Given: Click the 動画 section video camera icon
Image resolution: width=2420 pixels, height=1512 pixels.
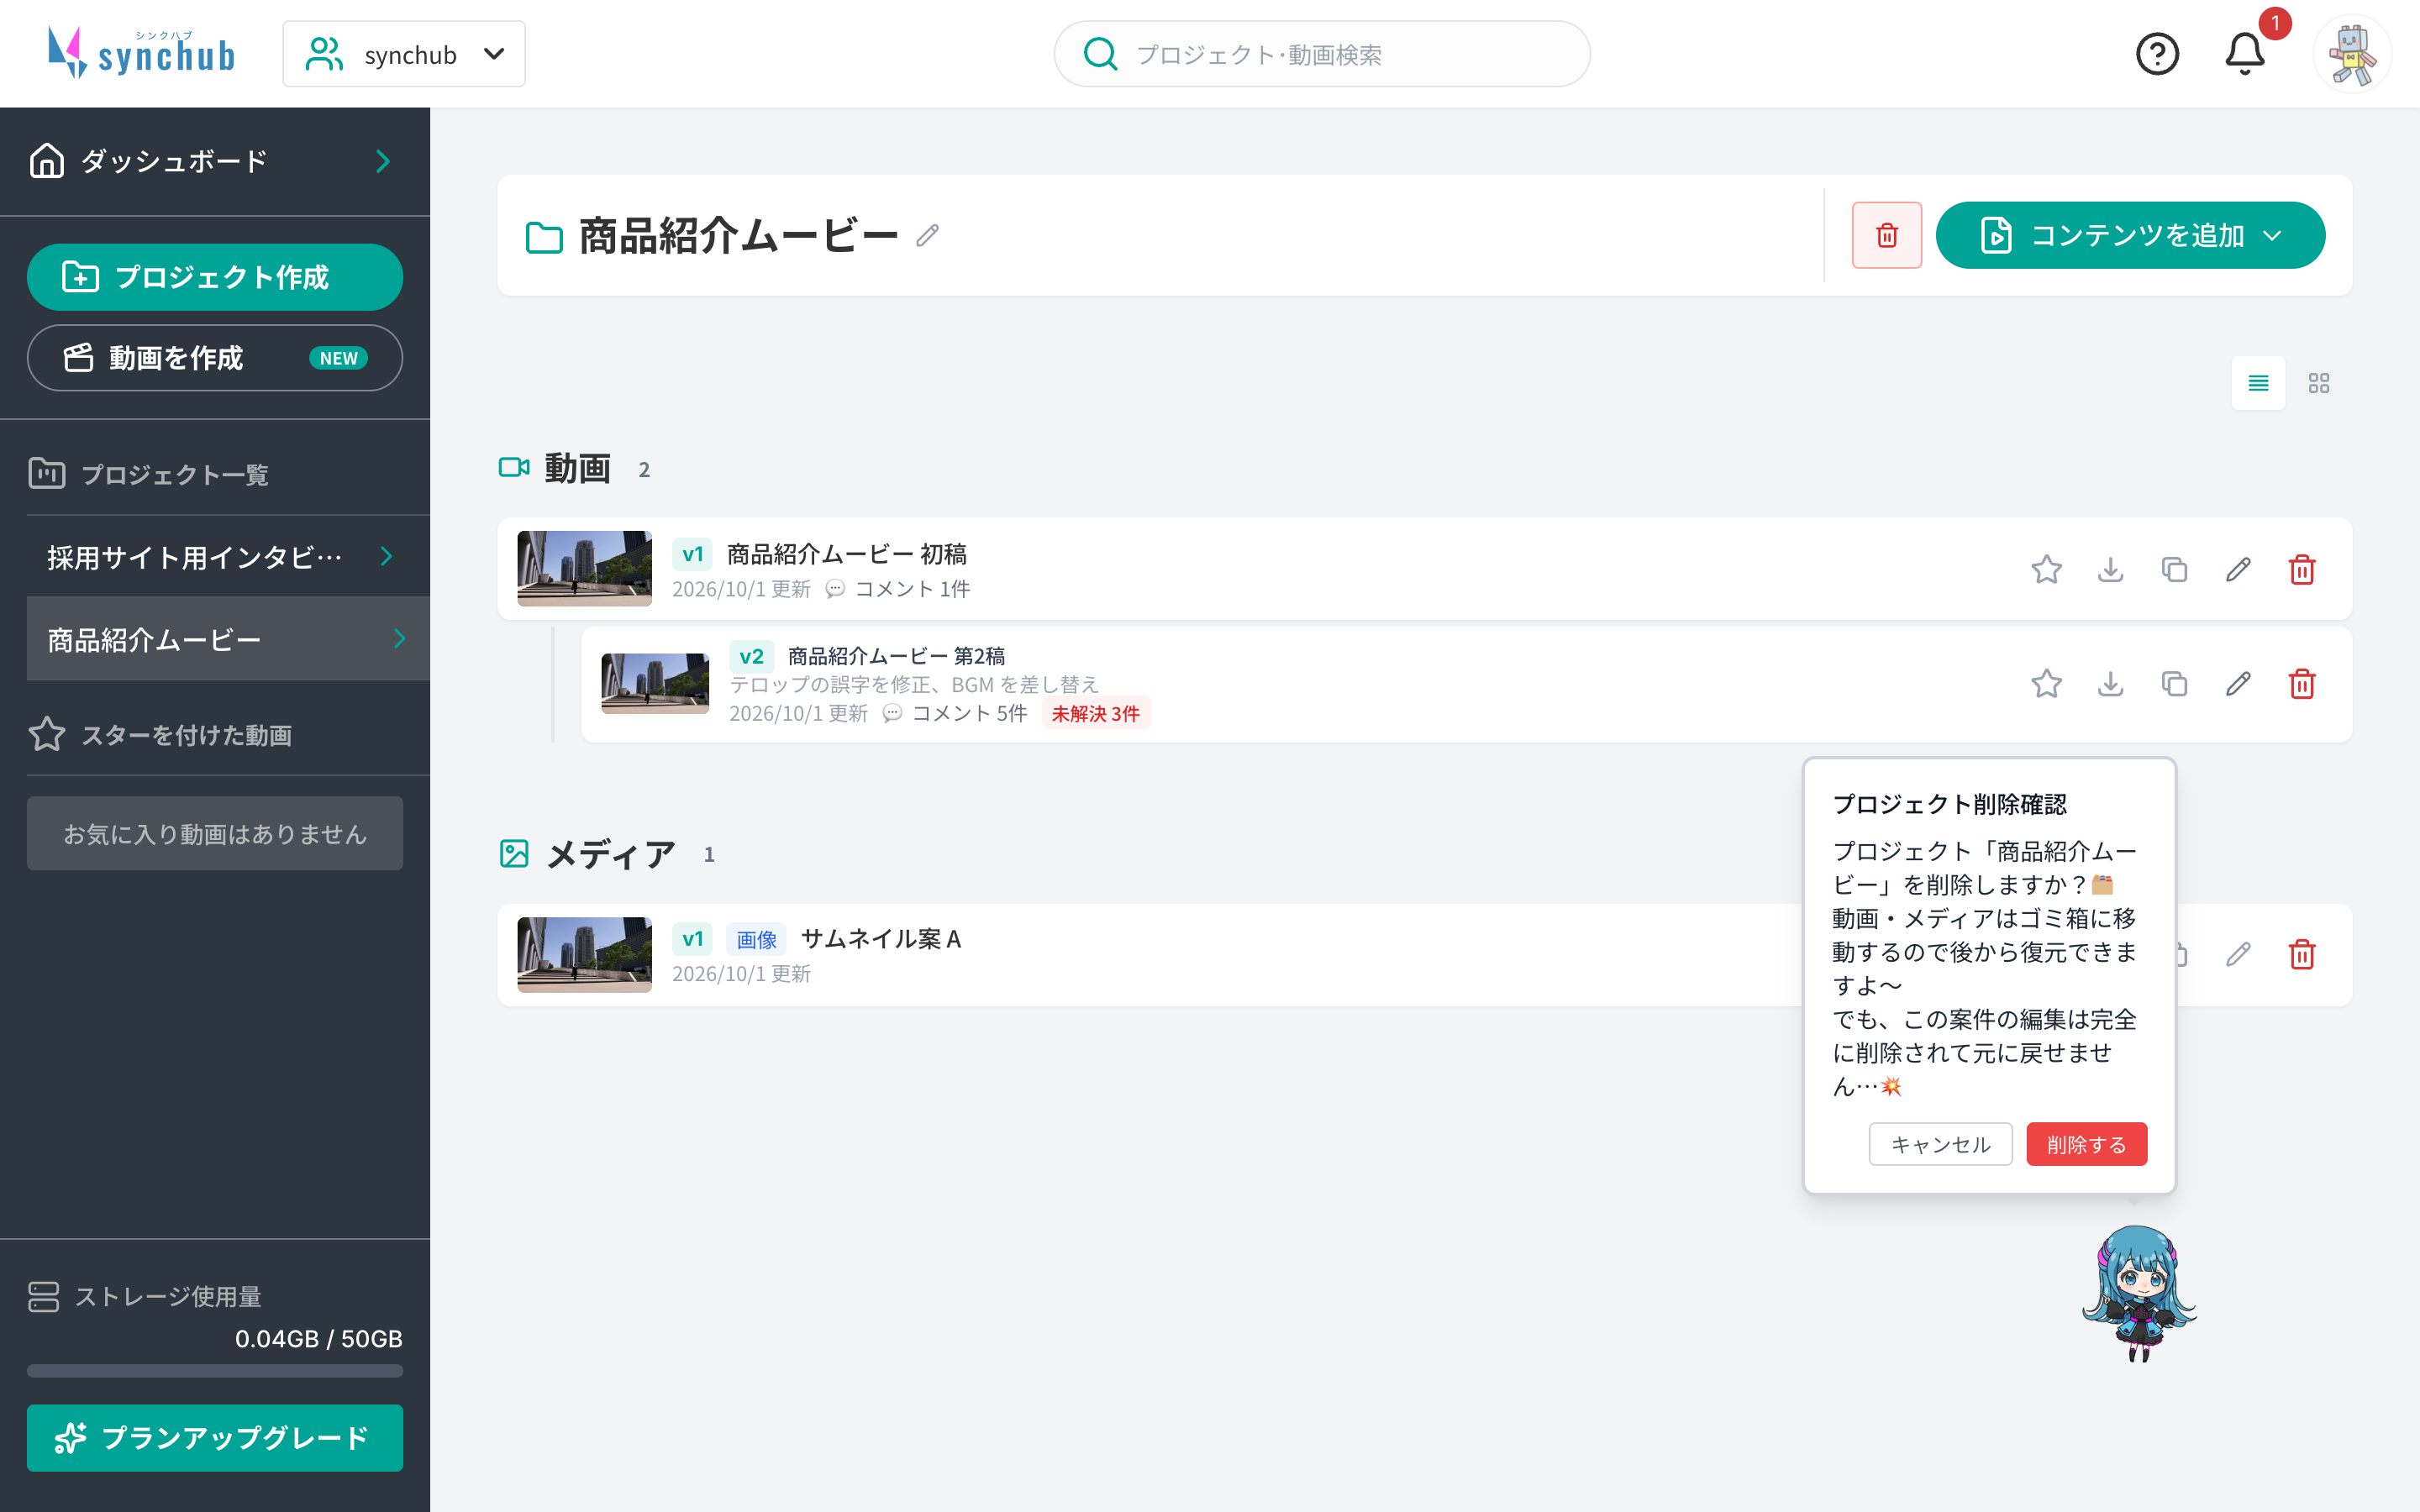Looking at the screenshot, I should [x=514, y=467].
